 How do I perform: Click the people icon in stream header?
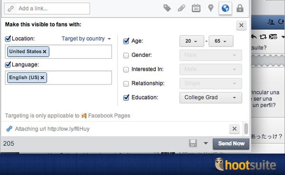coord(271,22)
